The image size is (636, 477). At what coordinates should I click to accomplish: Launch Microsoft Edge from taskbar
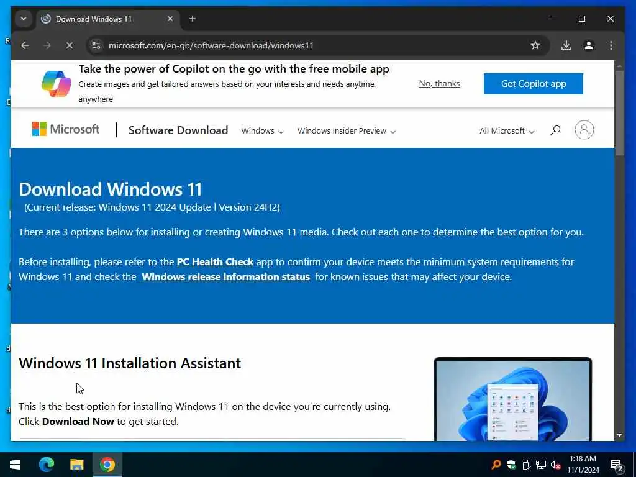[x=46, y=465]
